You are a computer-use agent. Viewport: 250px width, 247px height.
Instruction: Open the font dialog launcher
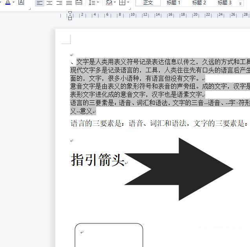[30, 9]
